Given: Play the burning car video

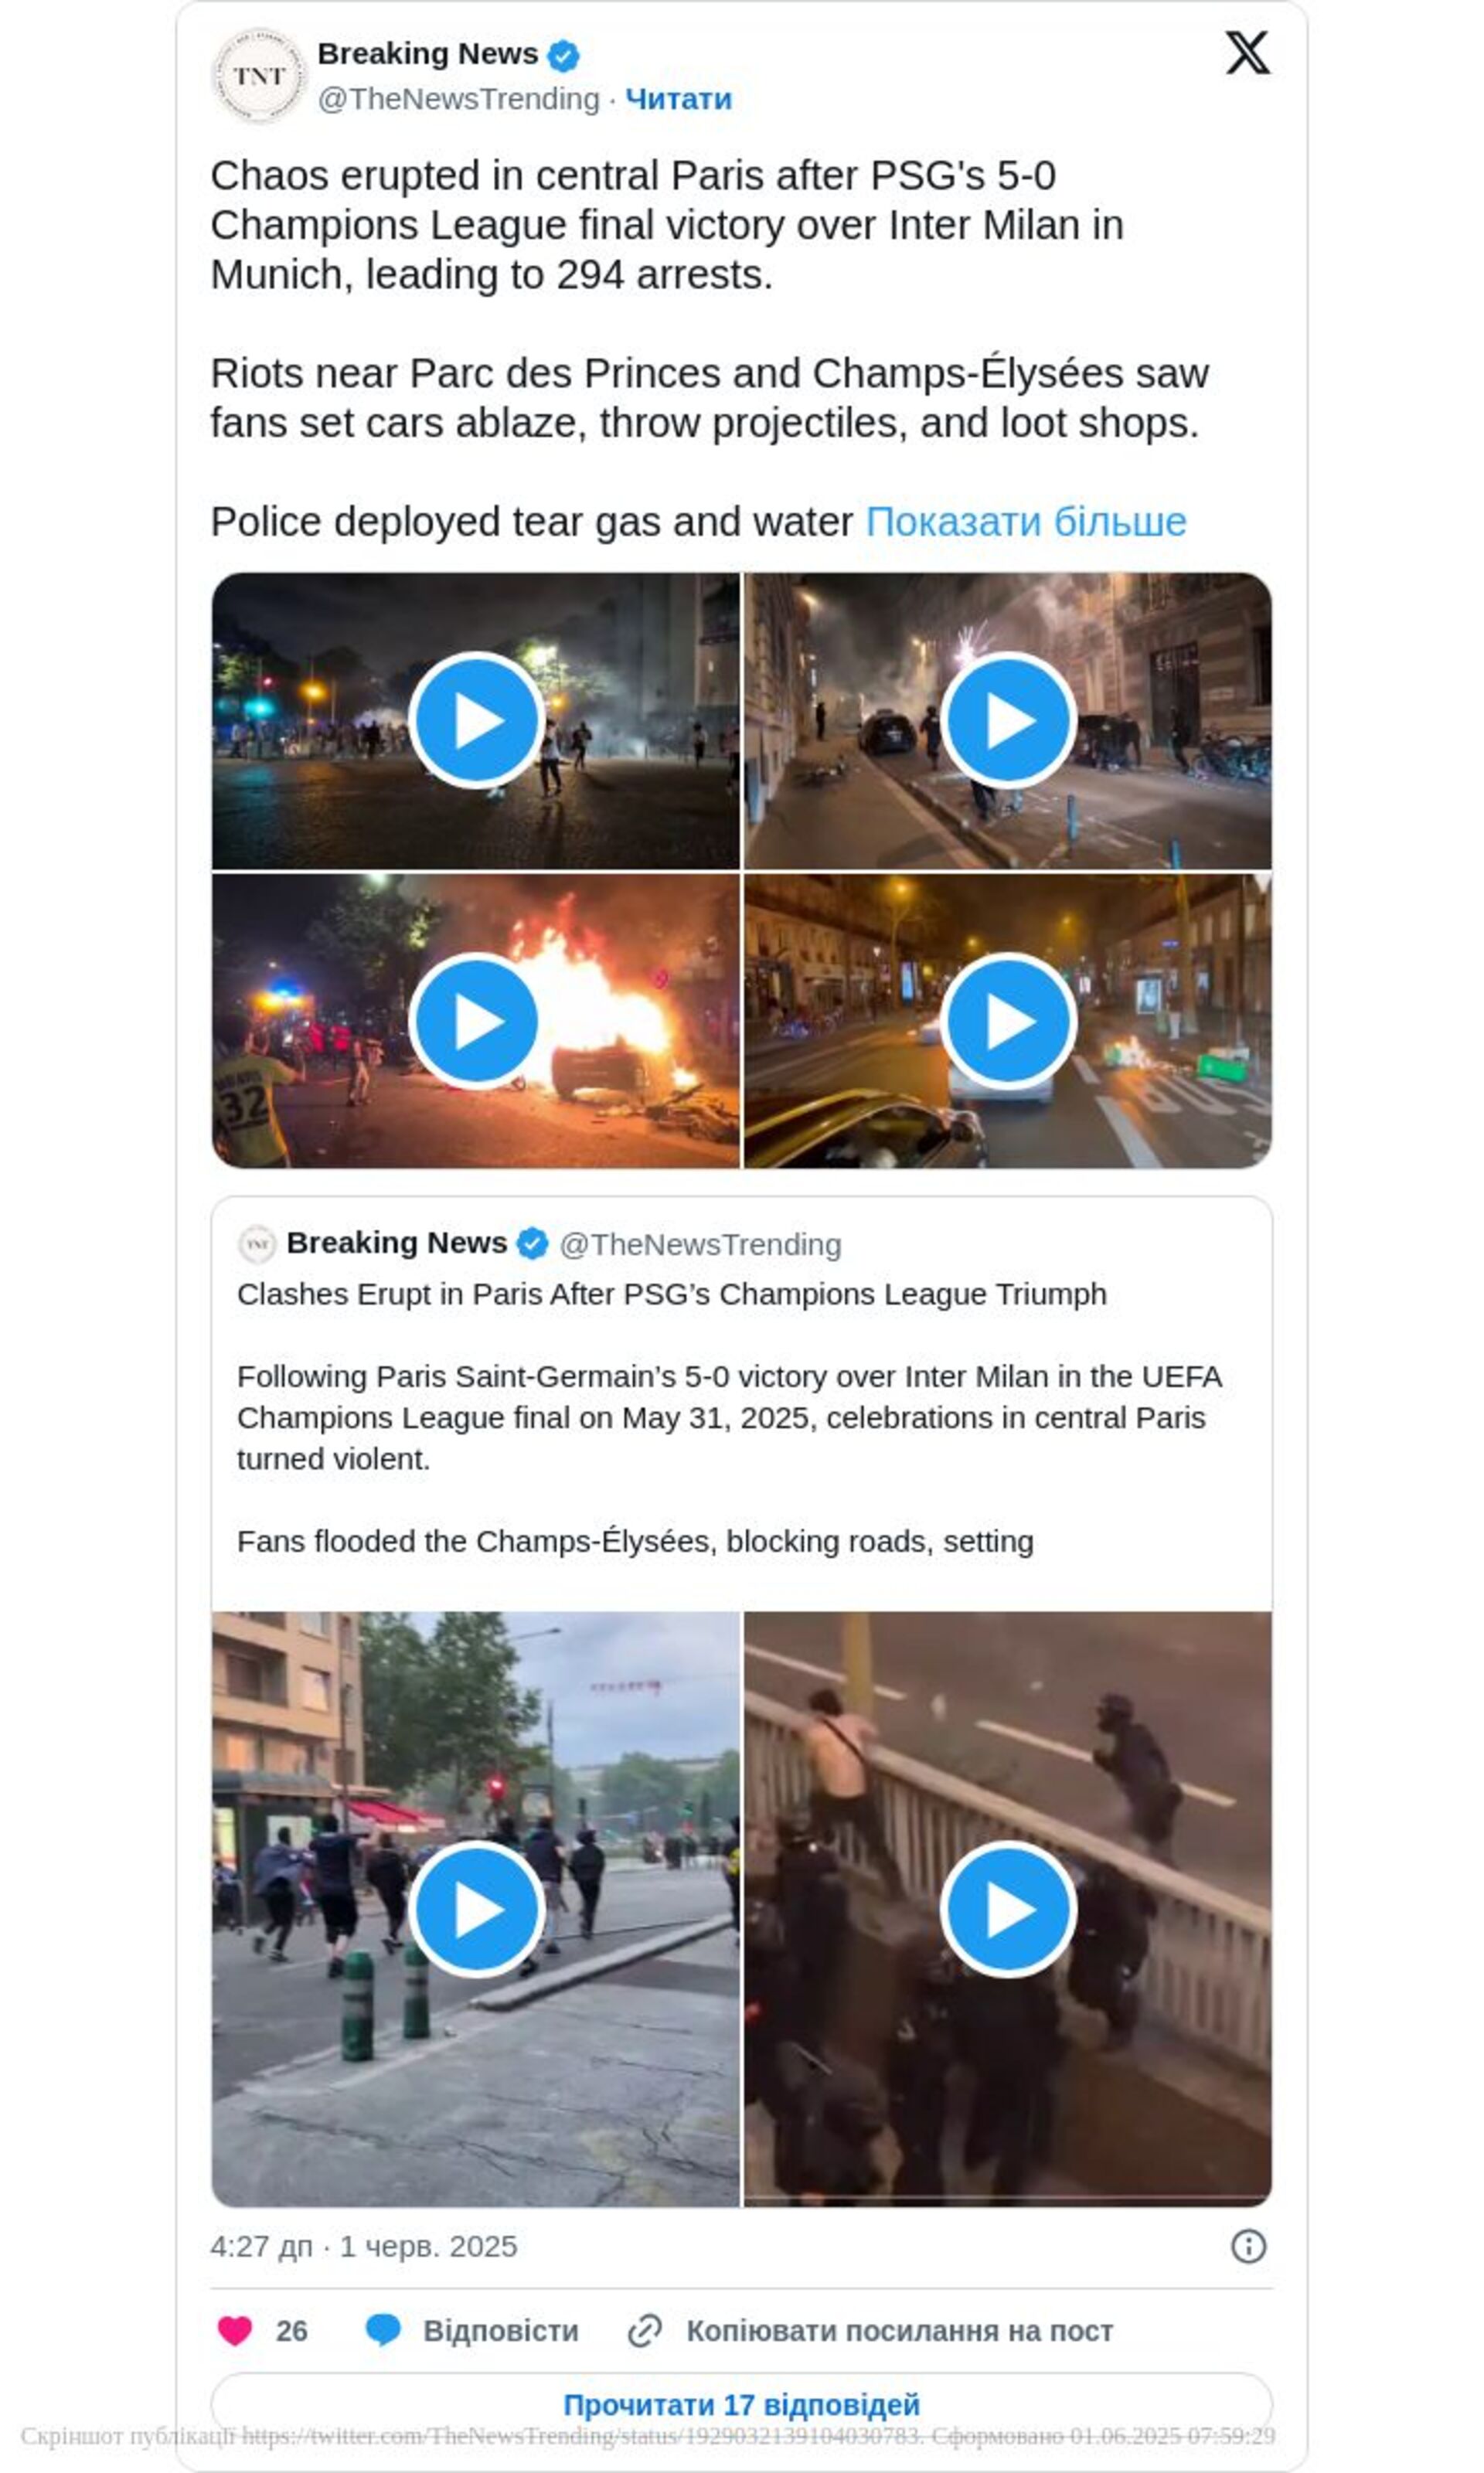Looking at the screenshot, I should click(476, 1022).
